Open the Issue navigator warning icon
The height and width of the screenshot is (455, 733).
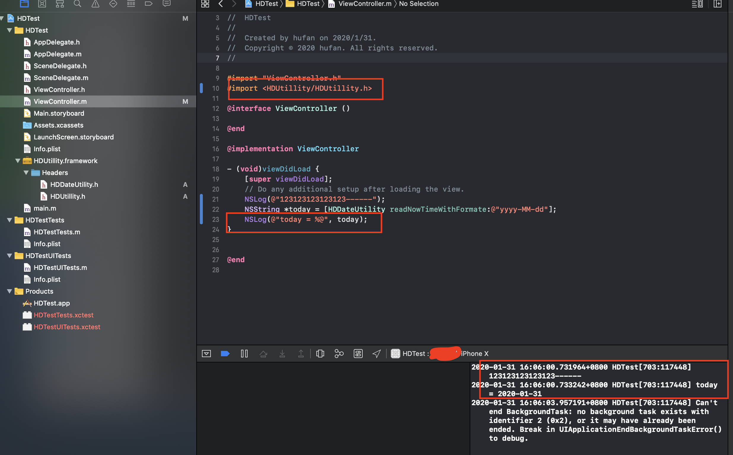[95, 4]
